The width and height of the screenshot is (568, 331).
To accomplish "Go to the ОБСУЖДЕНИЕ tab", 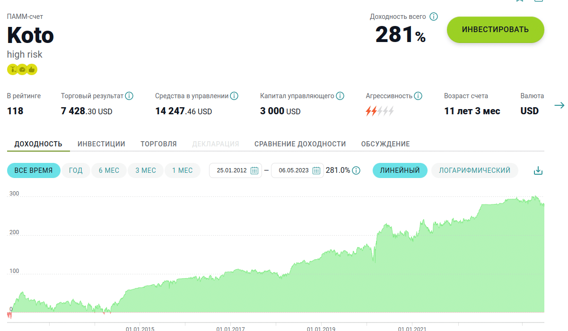I will coord(385,144).
